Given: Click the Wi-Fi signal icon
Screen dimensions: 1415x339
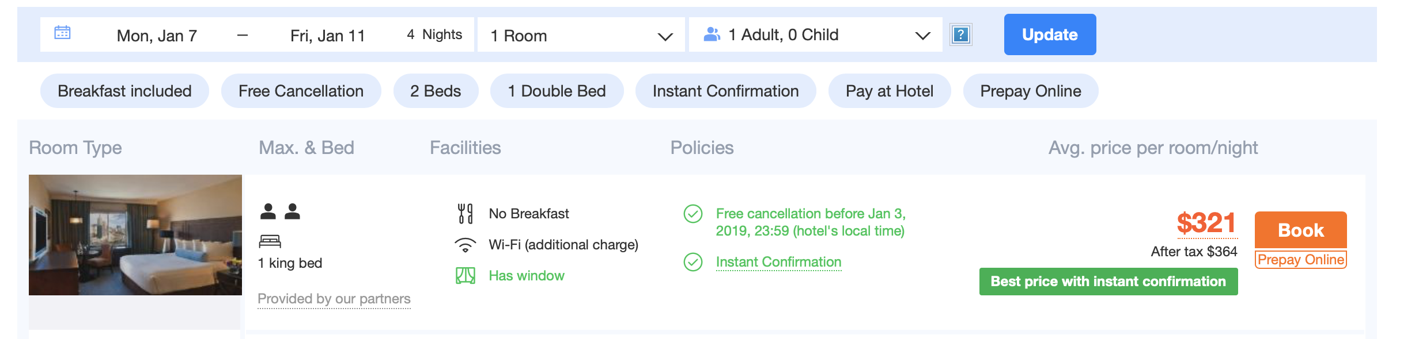Looking at the screenshot, I should [x=465, y=245].
